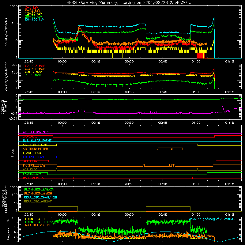Click the ATTENUATOR_STATE flag label
The image size is (245, 245).
pos(37,132)
